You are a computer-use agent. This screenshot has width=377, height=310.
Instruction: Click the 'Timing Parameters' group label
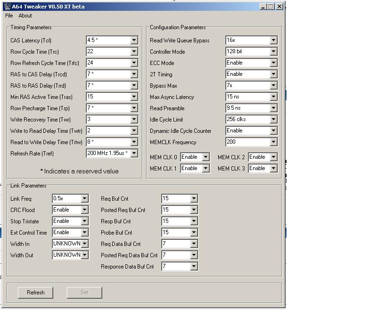[31, 27]
